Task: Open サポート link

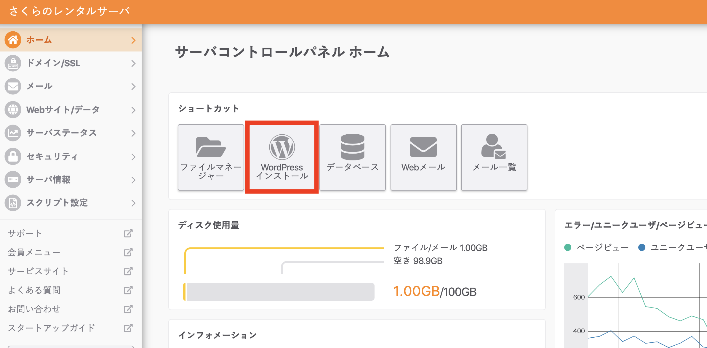Action: [25, 233]
